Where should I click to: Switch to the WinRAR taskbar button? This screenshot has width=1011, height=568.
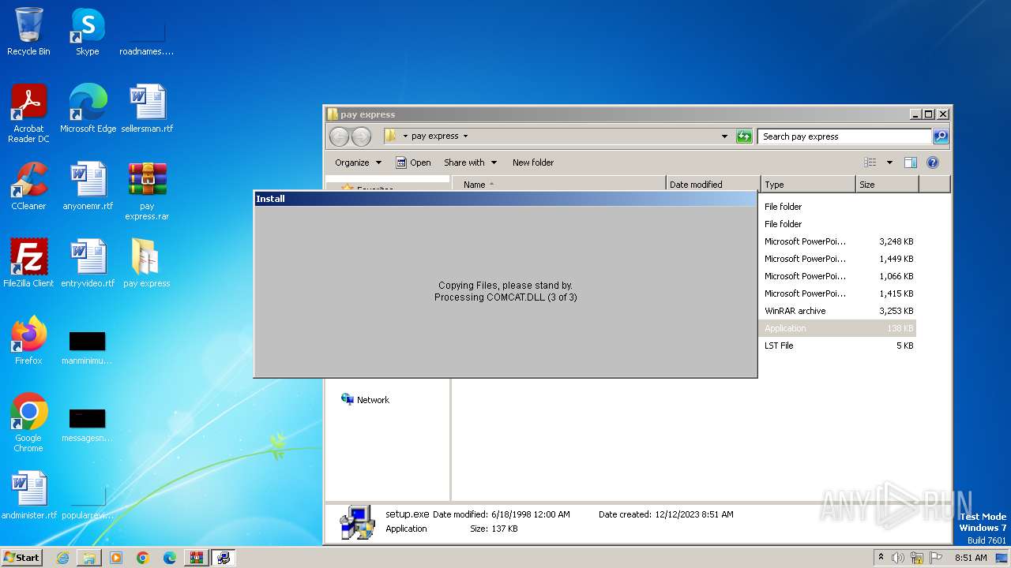click(x=197, y=558)
